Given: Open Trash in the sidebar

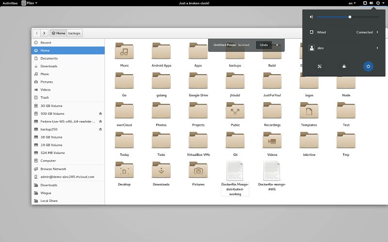Looking at the screenshot, I should point(45,97).
